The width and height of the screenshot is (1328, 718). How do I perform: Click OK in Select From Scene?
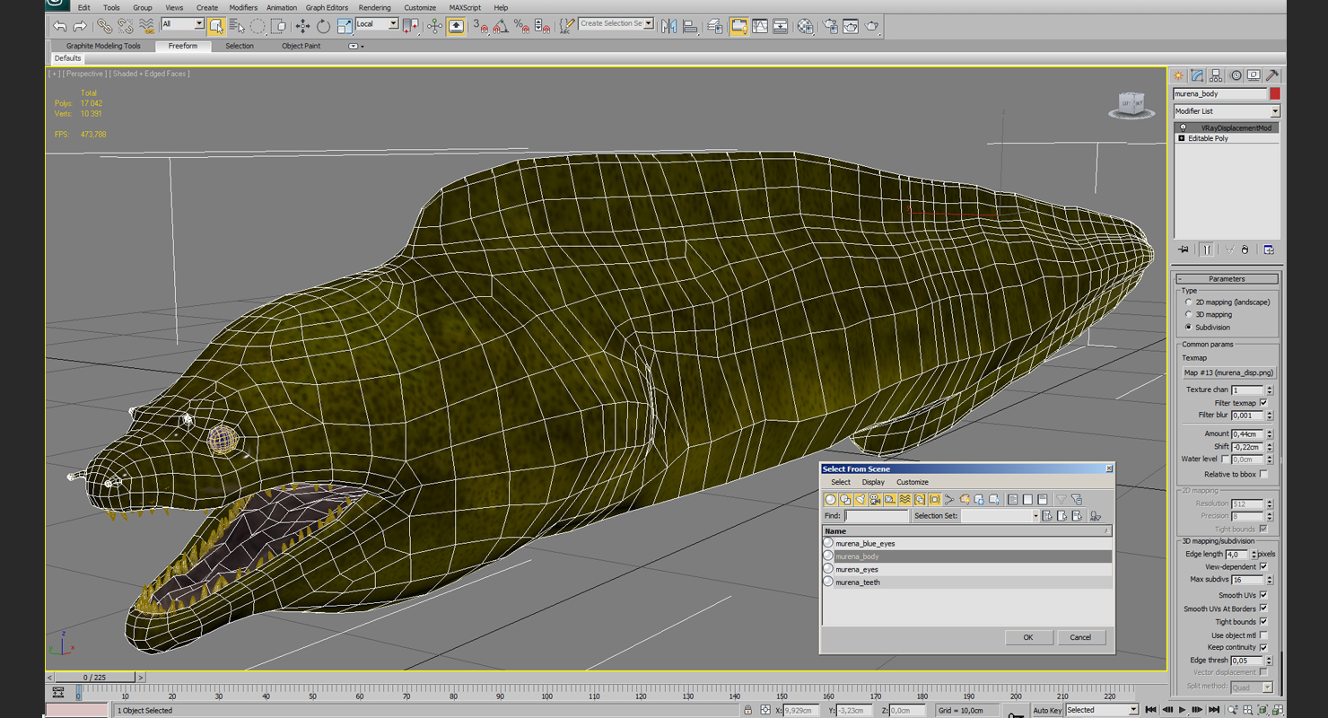point(1027,637)
